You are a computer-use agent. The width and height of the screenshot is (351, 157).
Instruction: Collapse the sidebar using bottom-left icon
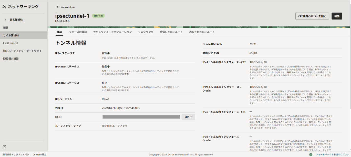(4, 146)
